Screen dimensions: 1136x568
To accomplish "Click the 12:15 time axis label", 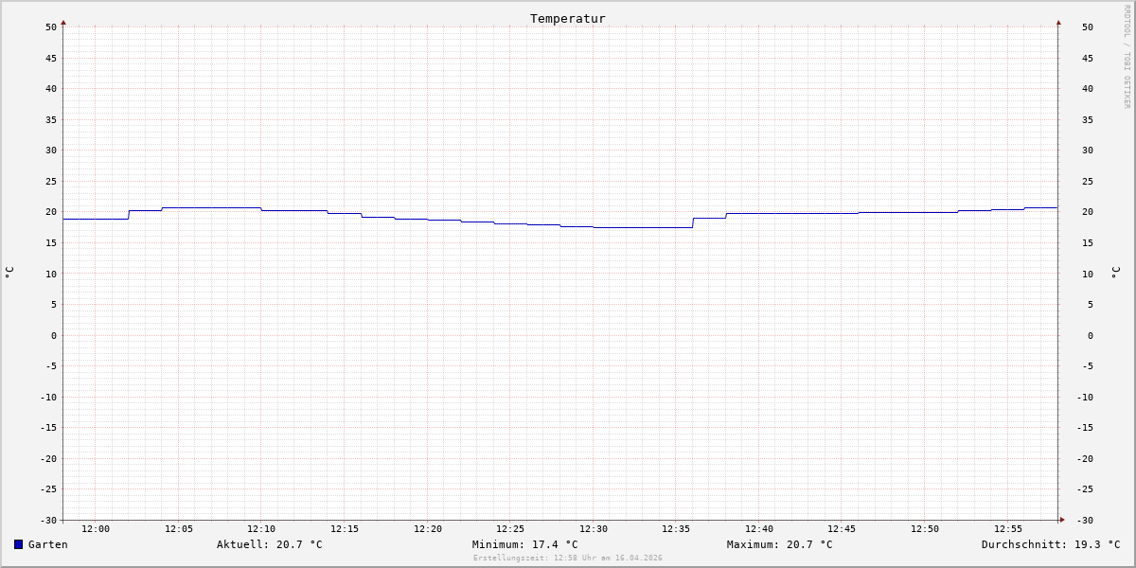I will (x=345, y=529).
